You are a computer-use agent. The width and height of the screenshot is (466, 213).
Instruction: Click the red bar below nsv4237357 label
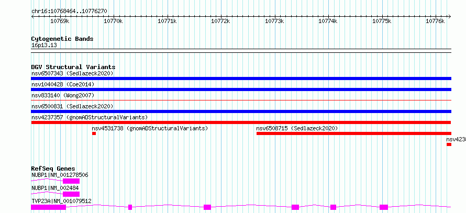click(241, 122)
